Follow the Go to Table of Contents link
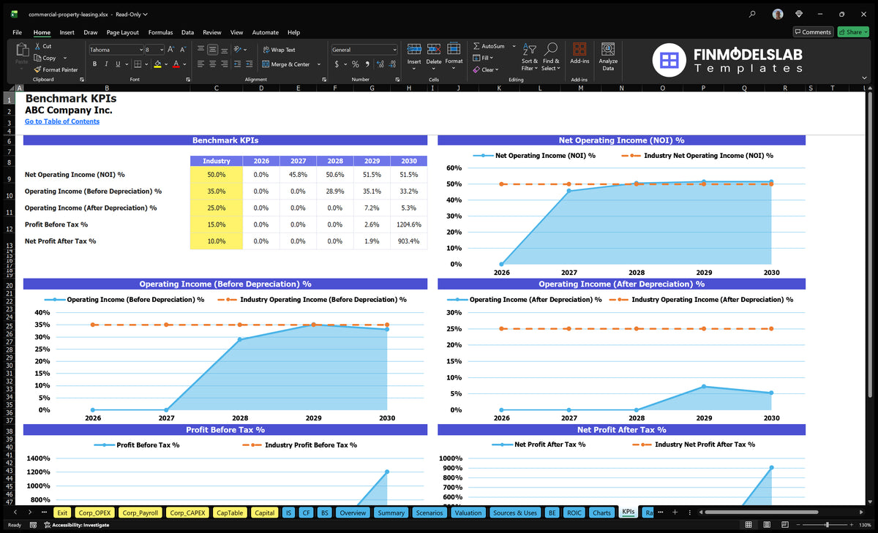This screenshot has width=878, height=533. tap(62, 121)
